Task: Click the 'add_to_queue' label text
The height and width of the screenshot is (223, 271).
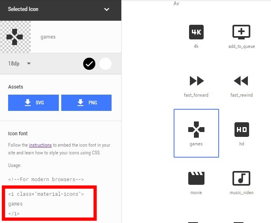Action: 242,46
